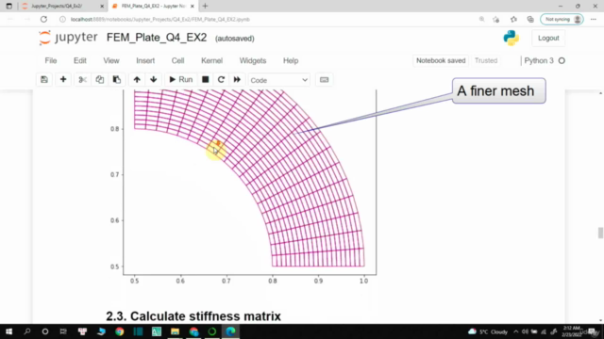Insert cell below with the plus icon
The width and height of the screenshot is (604, 339).
(x=63, y=79)
